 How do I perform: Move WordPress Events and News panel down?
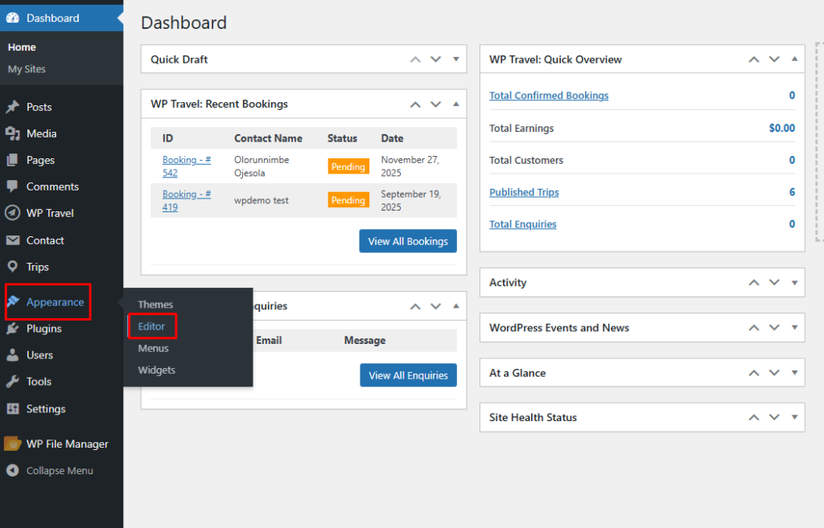tap(774, 328)
